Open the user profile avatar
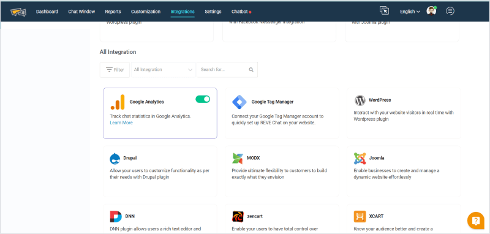Image resolution: width=490 pixels, height=234 pixels. 431,11
